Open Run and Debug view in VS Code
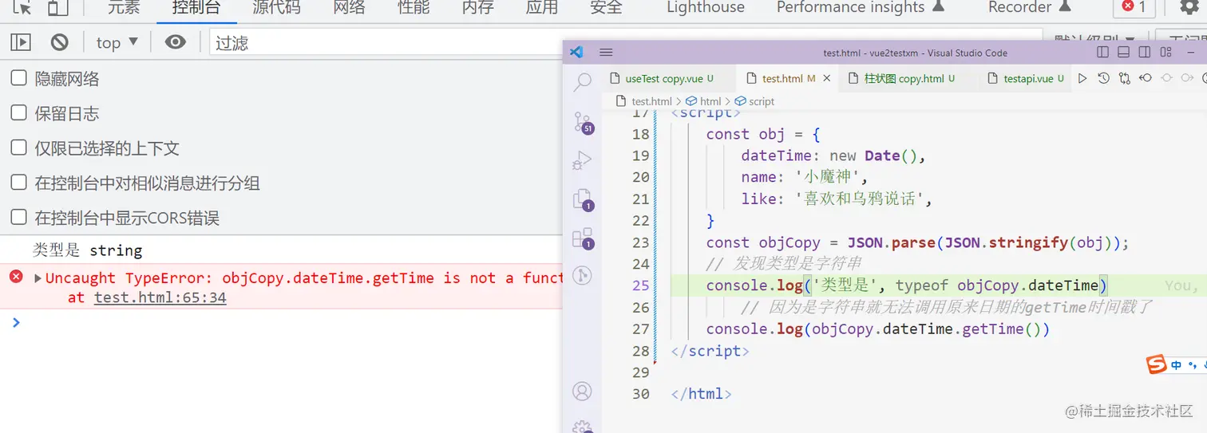 pos(583,161)
